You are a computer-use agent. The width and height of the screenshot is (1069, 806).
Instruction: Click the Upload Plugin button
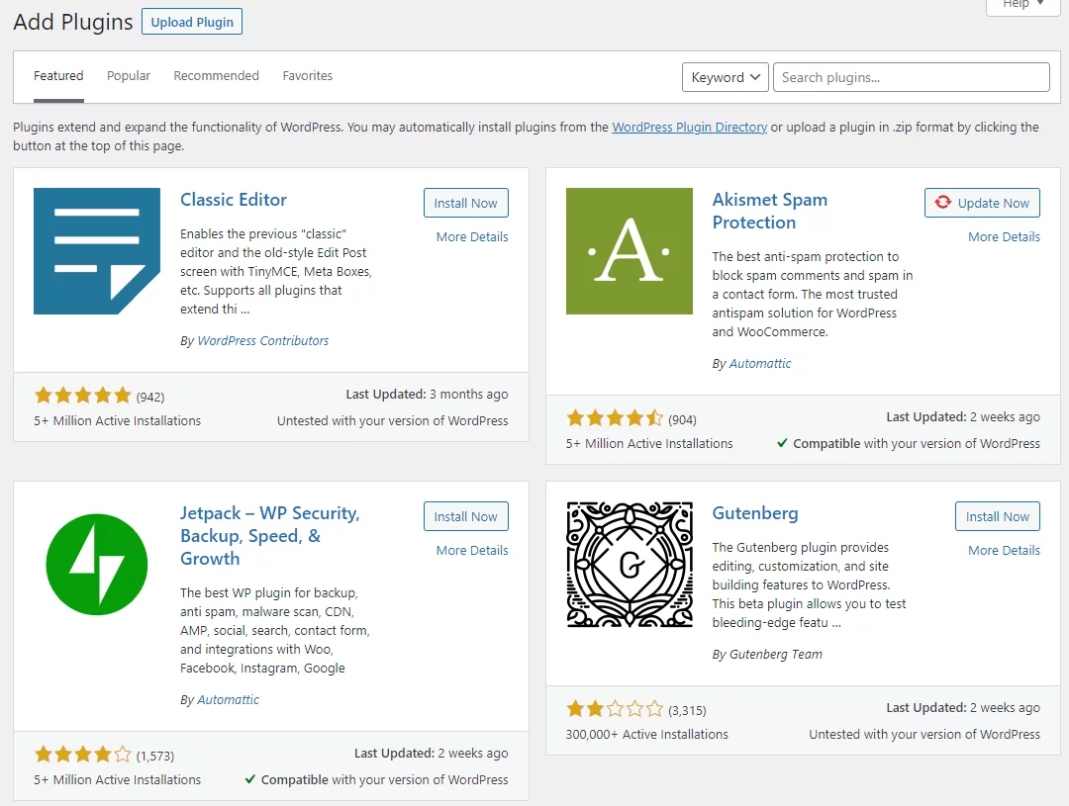pos(192,22)
